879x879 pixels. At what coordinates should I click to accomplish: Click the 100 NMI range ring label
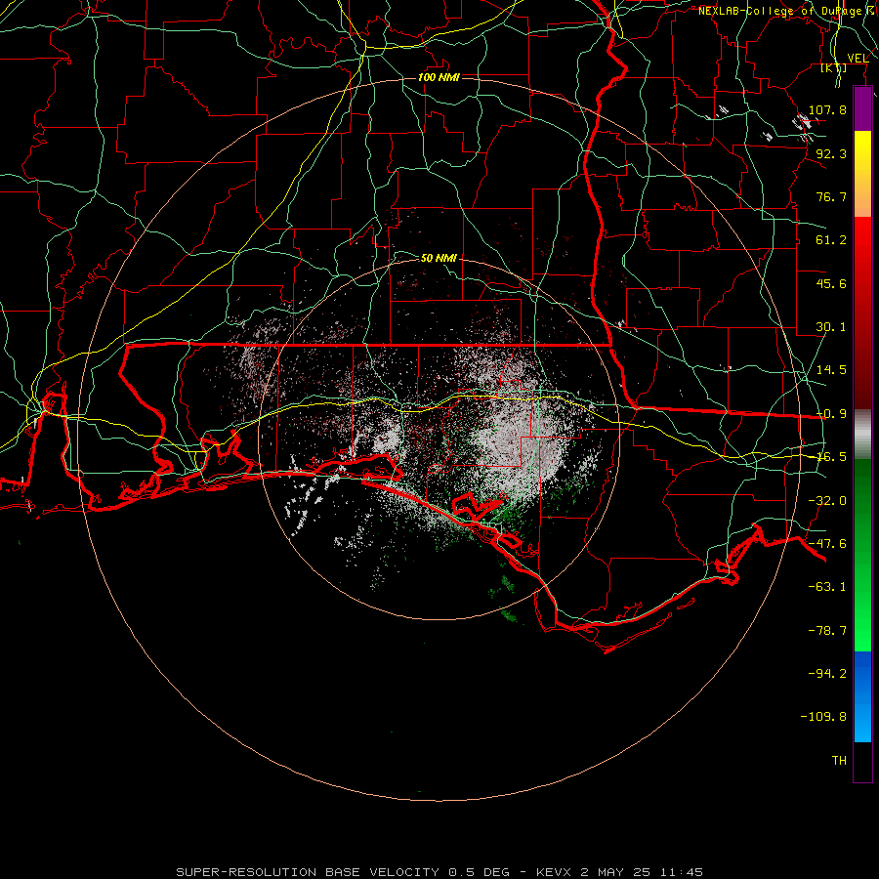click(x=439, y=77)
